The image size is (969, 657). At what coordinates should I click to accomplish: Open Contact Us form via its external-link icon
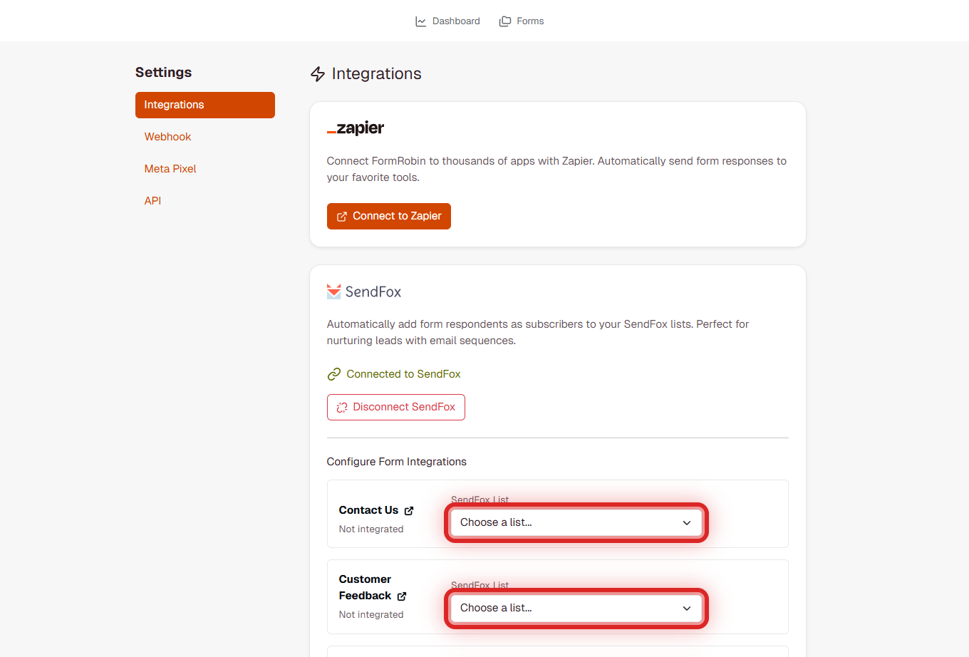tap(409, 510)
